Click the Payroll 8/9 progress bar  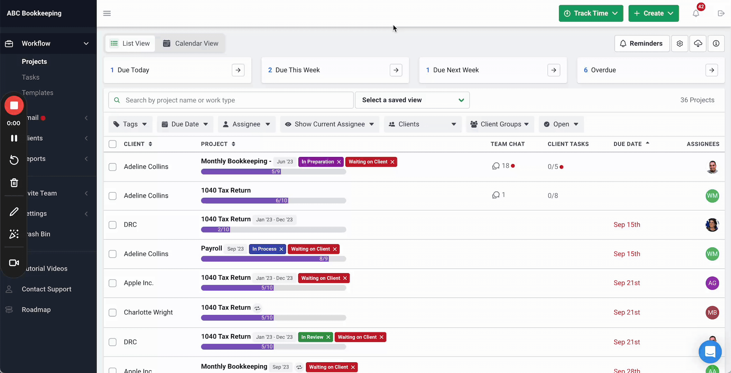tap(274, 259)
